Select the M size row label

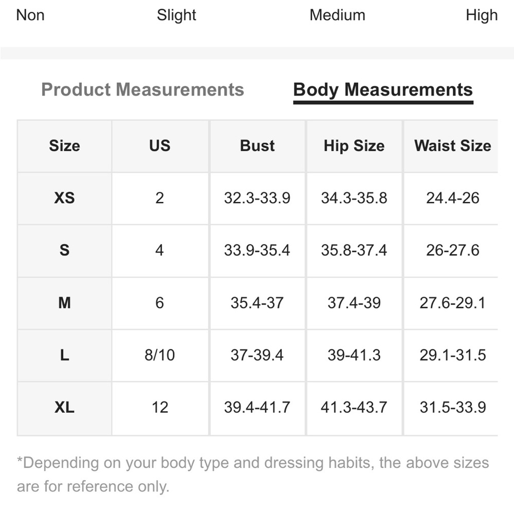pyautogui.click(x=65, y=303)
